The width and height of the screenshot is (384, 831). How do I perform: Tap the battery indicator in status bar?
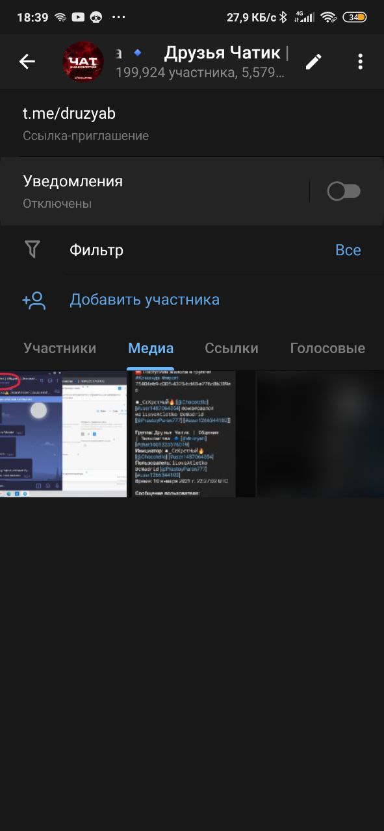point(354,18)
